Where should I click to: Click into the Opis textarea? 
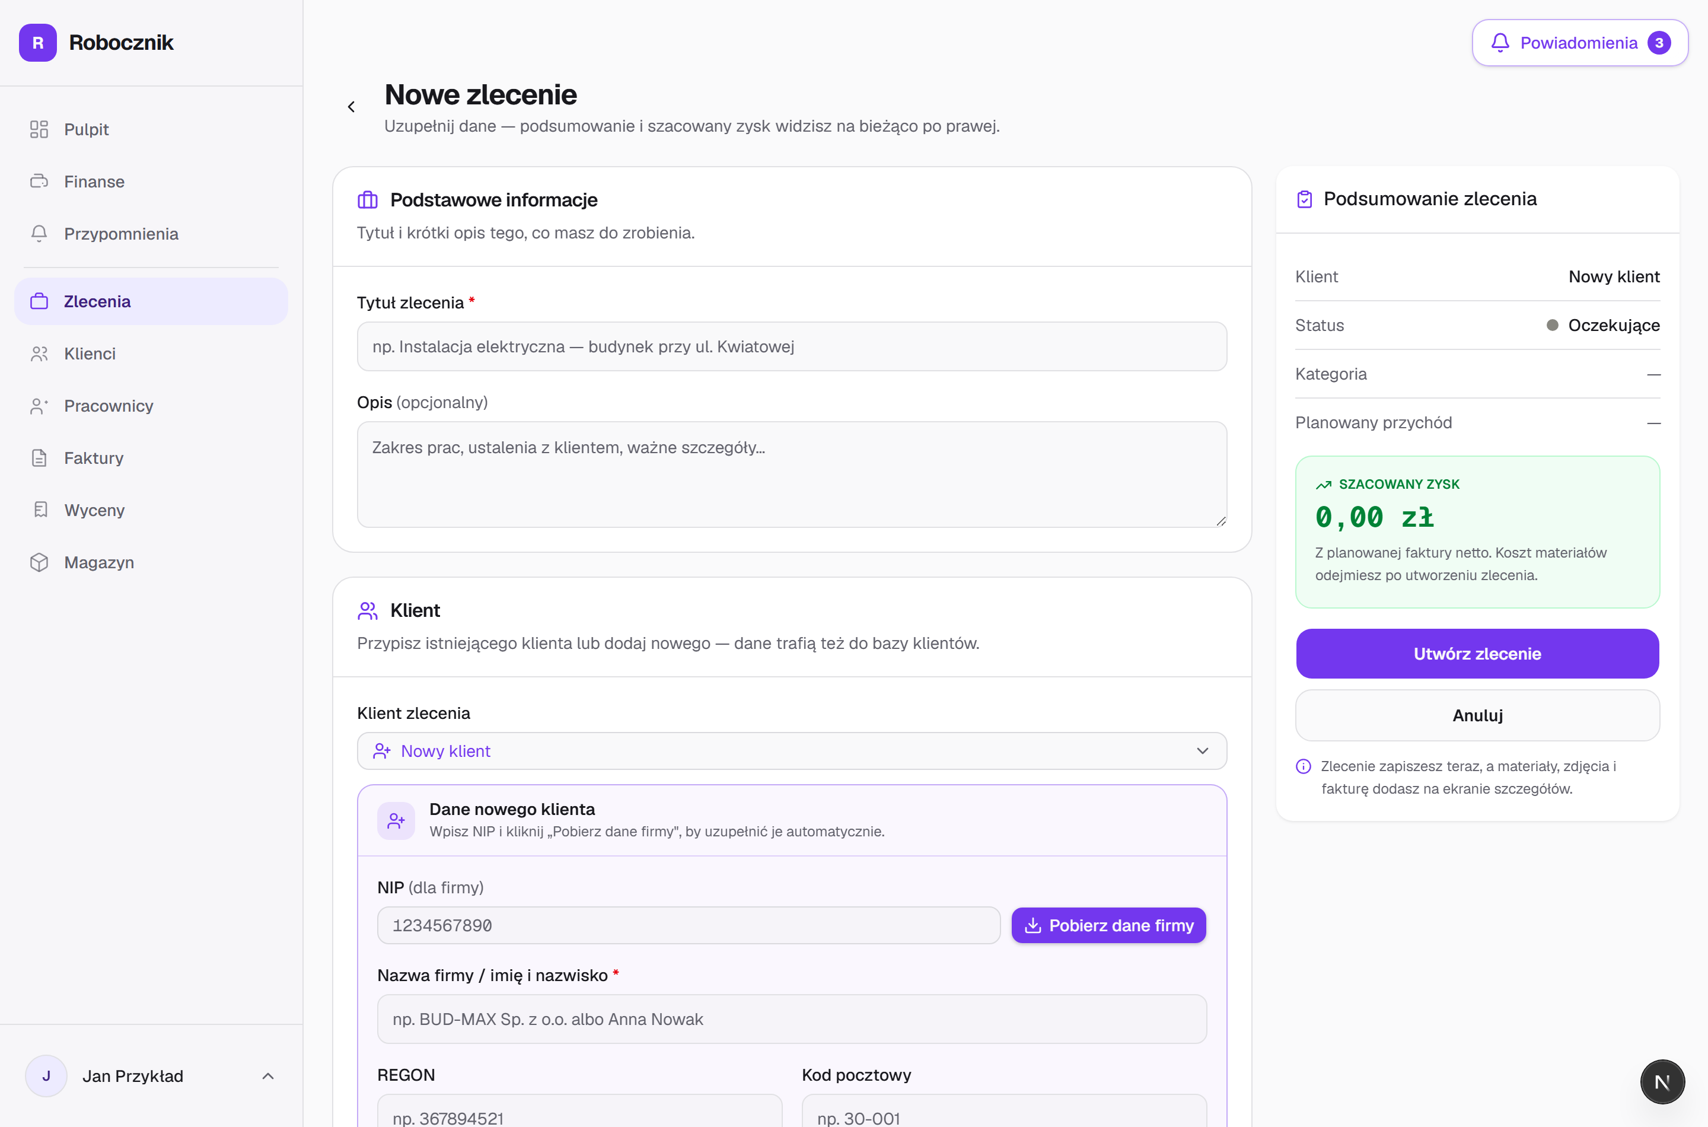pyautogui.click(x=792, y=475)
